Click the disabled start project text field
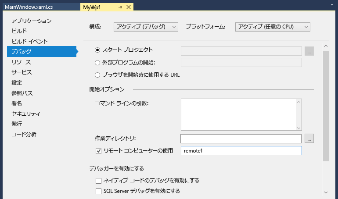This screenshot has width=338, height=199. [241, 51]
